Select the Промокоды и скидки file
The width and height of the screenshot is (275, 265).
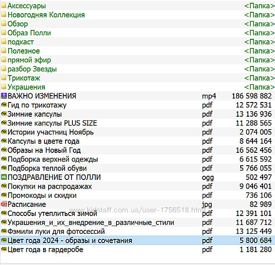(x=42, y=195)
